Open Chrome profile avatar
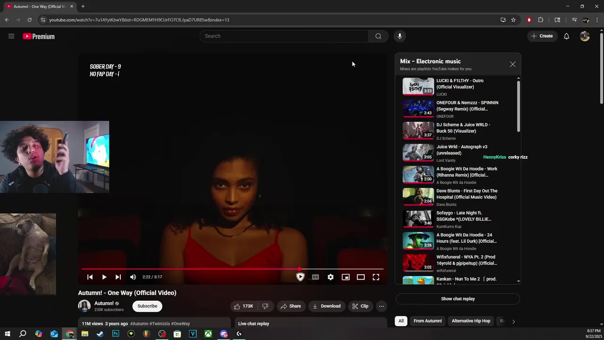Screen dimensions: 604x340 coord(586,20)
